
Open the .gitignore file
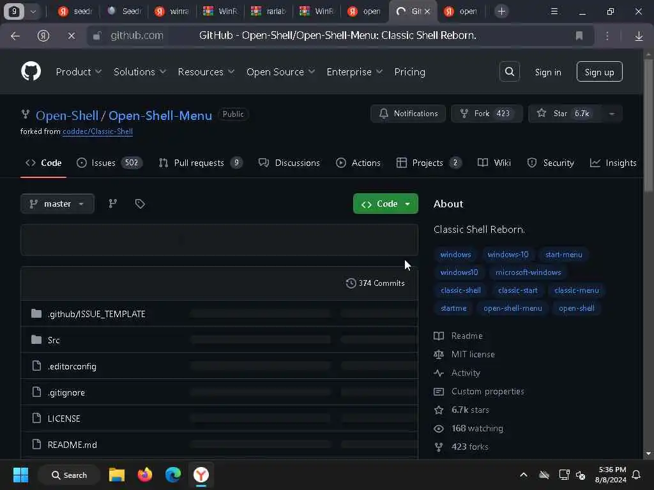pos(66,392)
